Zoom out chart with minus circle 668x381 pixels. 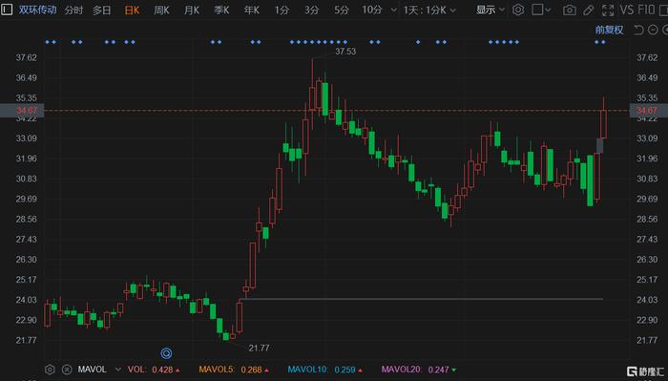click(653, 30)
